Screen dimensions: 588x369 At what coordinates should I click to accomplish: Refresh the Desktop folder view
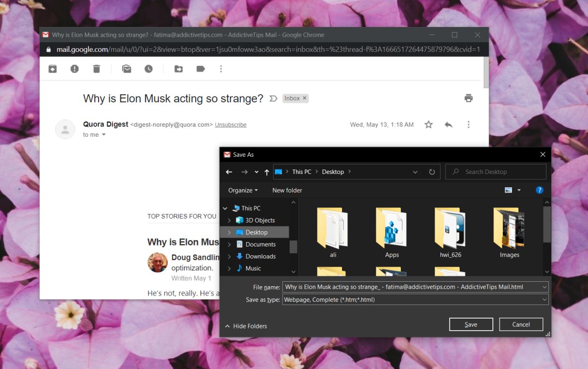(x=432, y=172)
